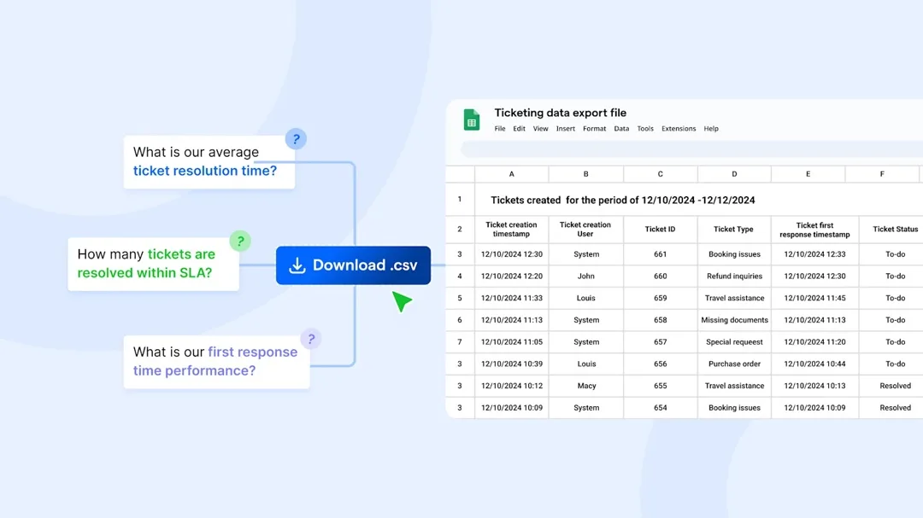Click the ticket resolution time question card
Screen dimensions: 923x518
[209, 161]
